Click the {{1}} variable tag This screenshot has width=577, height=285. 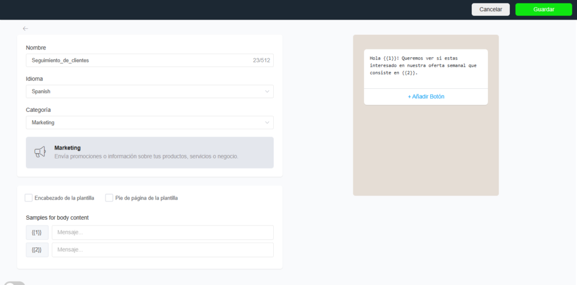click(x=37, y=233)
